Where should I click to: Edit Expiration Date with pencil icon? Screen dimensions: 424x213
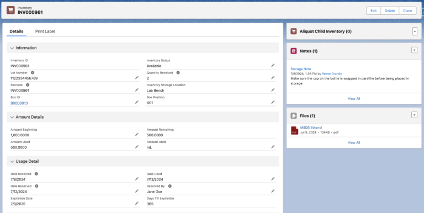[x=137, y=203]
